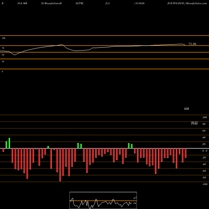The height and width of the screenshot is (209, 209).
Task: Click the RSI axis label 0
Action: click(2, 71)
